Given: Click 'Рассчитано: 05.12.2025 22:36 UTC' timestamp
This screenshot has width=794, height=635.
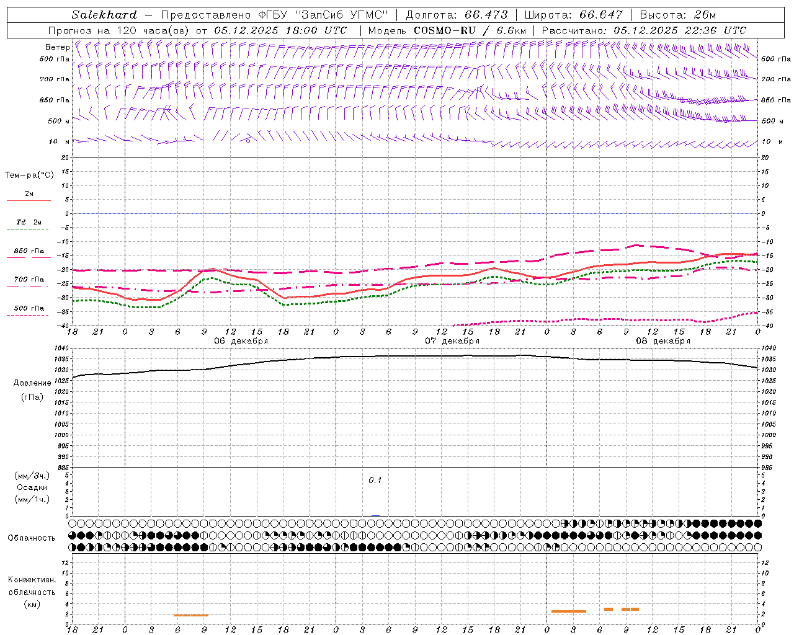Looking at the screenshot, I should click(644, 30).
